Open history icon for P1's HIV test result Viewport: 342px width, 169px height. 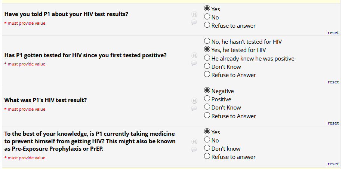click(194, 101)
